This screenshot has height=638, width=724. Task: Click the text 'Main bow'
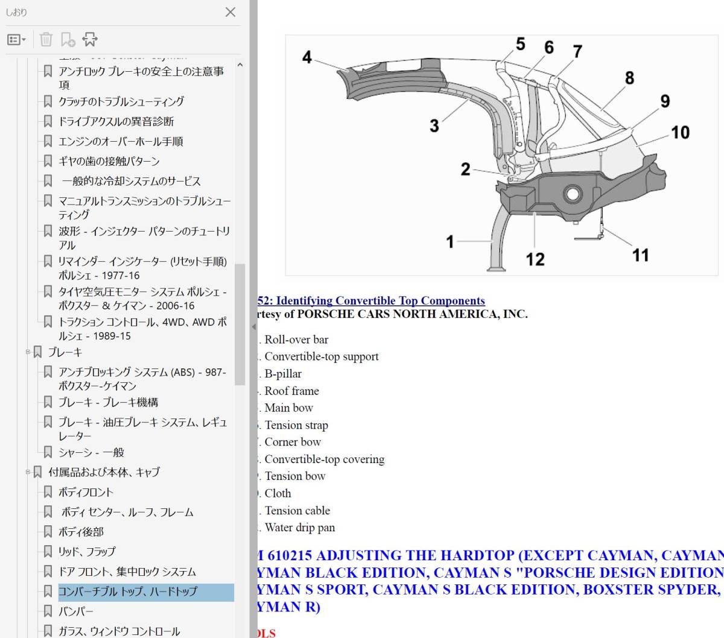[x=289, y=408]
